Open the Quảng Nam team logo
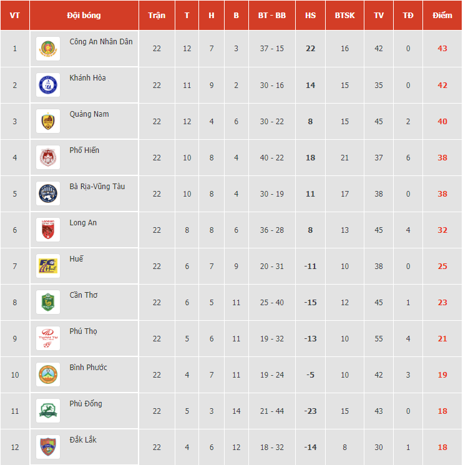Viewport: 463px width, 465px height. [48, 121]
